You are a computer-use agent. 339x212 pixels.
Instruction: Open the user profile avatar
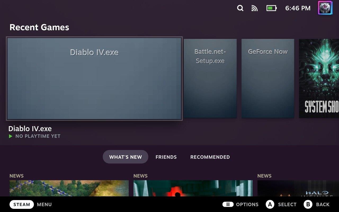tap(325, 8)
